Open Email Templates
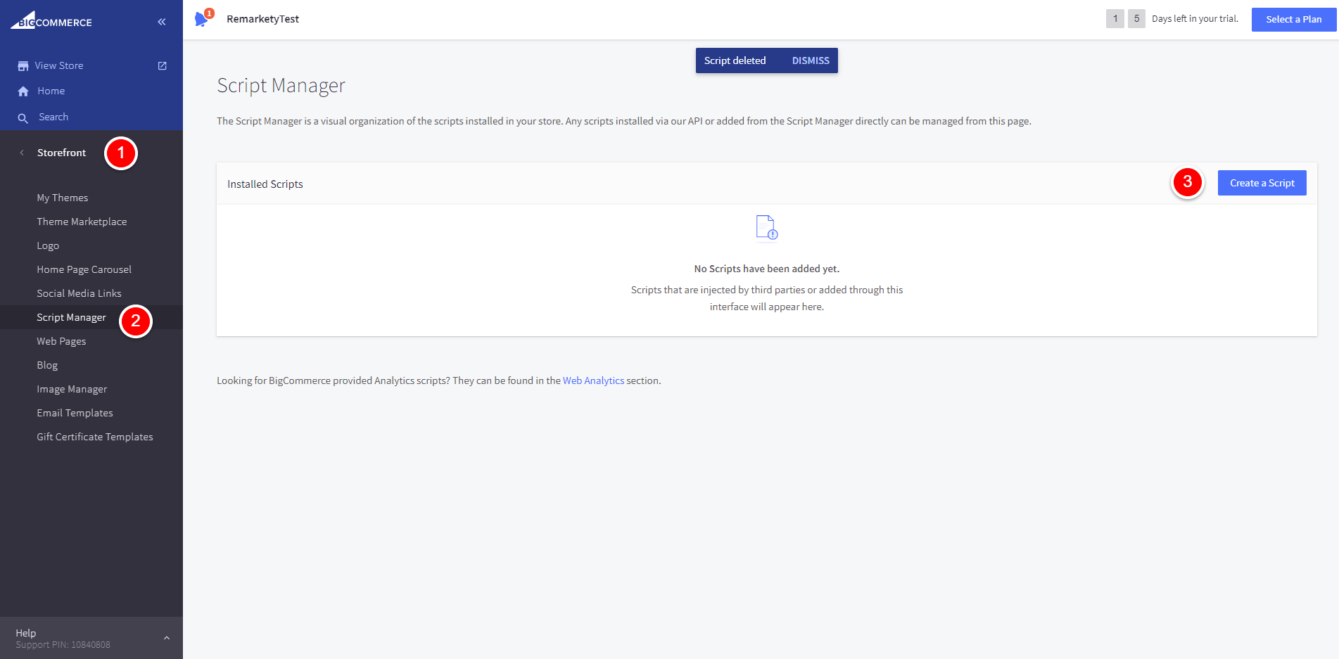Image resolution: width=1339 pixels, height=659 pixels. (x=75, y=413)
